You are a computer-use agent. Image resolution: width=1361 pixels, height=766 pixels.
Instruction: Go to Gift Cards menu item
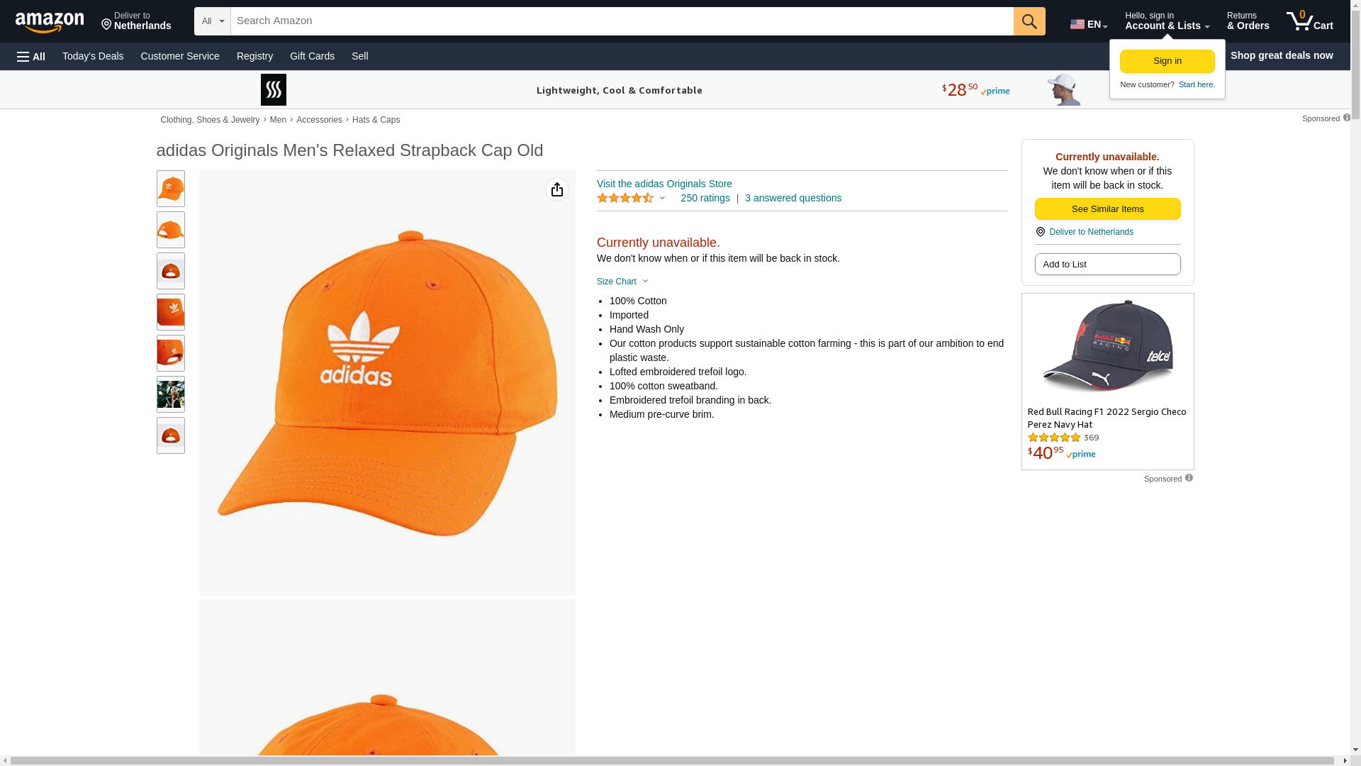tap(312, 56)
